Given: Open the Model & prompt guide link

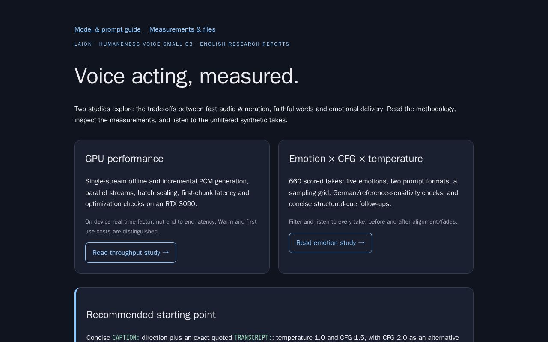Looking at the screenshot, I should point(107,29).
